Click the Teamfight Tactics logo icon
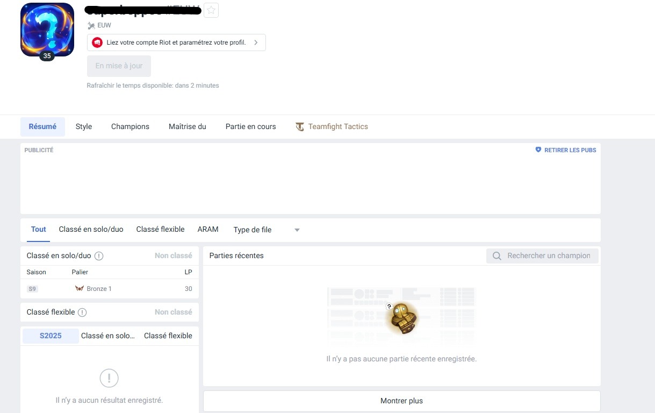This screenshot has height=413, width=655. 300,127
